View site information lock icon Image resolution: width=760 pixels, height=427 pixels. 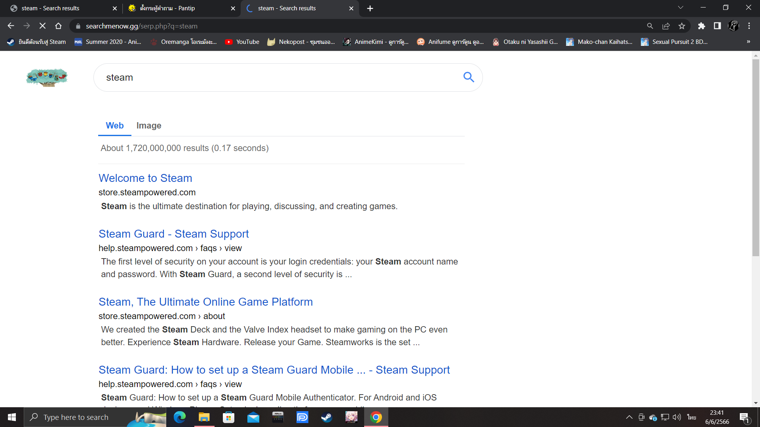click(78, 26)
